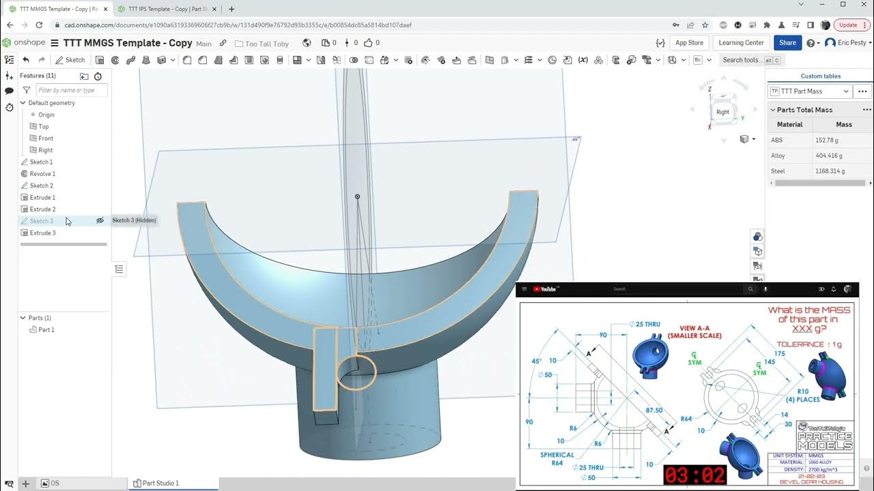This screenshot has width=874, height=491.
Task: Open the Eric Pesty account menu
Action: click(849, 43)
